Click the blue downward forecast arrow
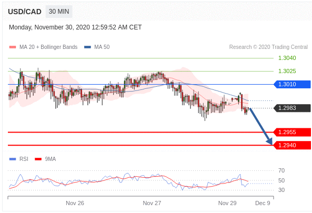Screen dimensions: 312x213 point(261,126)
